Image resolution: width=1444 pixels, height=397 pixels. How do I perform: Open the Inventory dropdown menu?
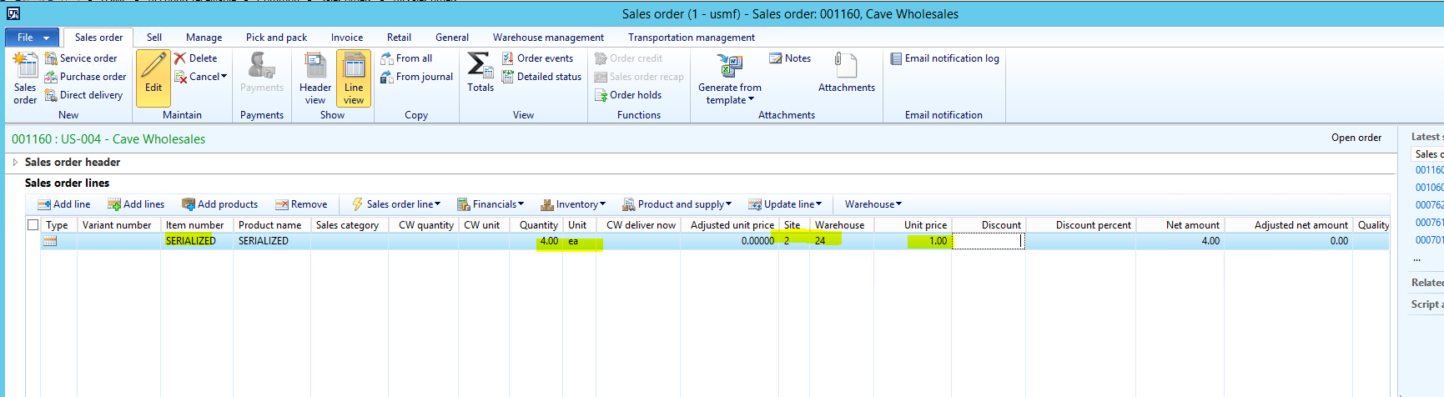(574, 204)
